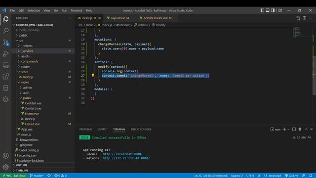Open the Run and Debug view
Image resolution: width=316 pixels, height=178 pixels.
[5, 54]
